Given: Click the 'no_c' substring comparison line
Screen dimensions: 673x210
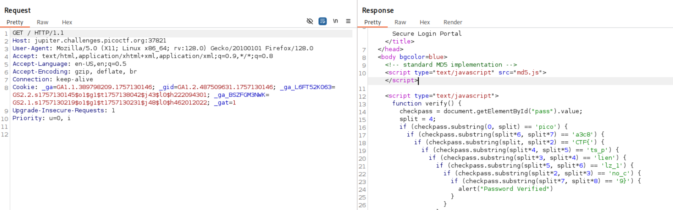Looking at the screenshot, I should (x=542, y=174).
